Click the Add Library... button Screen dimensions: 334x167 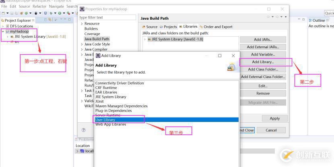point(263,62)
